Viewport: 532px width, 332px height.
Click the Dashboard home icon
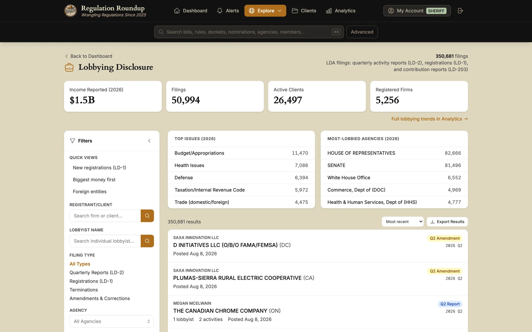tap(177, 11)
